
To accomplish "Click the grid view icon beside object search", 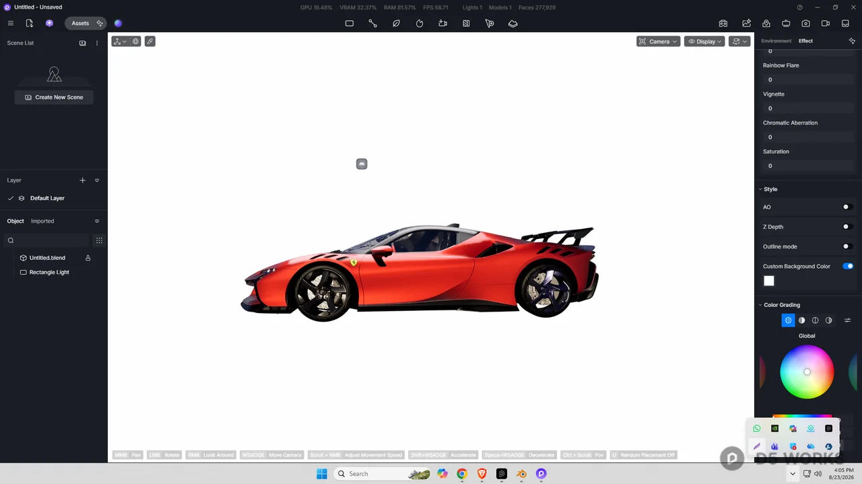I will point(99,240).
